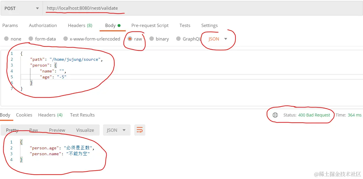
Task: Open the response Headers (4) tab
Action: [x=50, y=115]
